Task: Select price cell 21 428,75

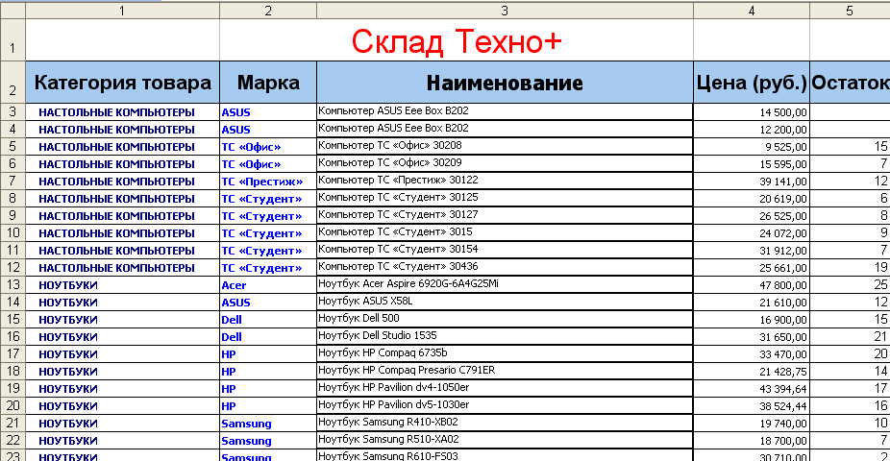Action: [752, 372]
